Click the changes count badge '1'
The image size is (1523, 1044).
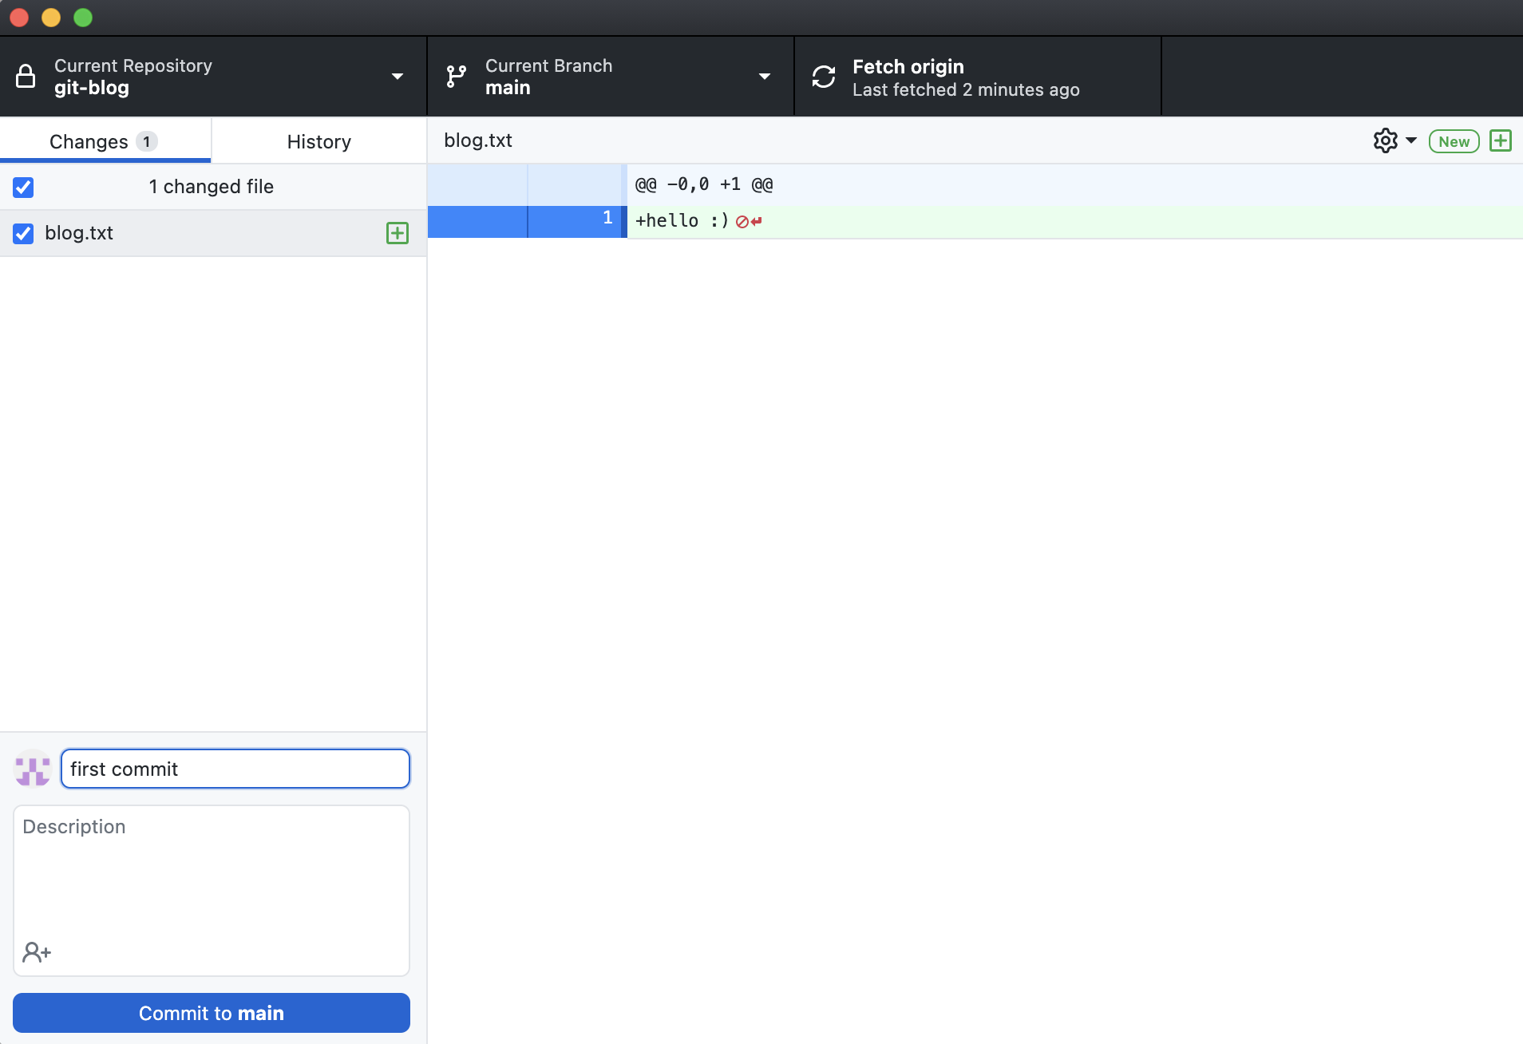(146, 141)
